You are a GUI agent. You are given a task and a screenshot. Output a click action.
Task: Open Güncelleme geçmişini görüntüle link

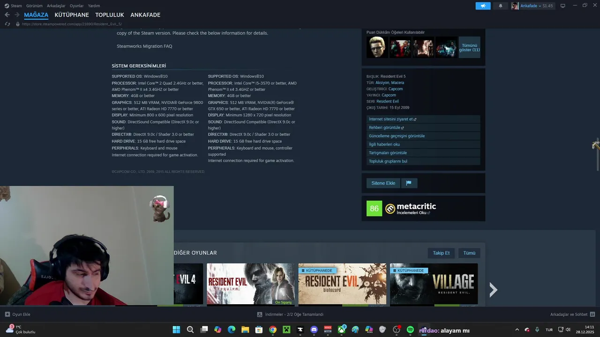(x=423, y=136)
